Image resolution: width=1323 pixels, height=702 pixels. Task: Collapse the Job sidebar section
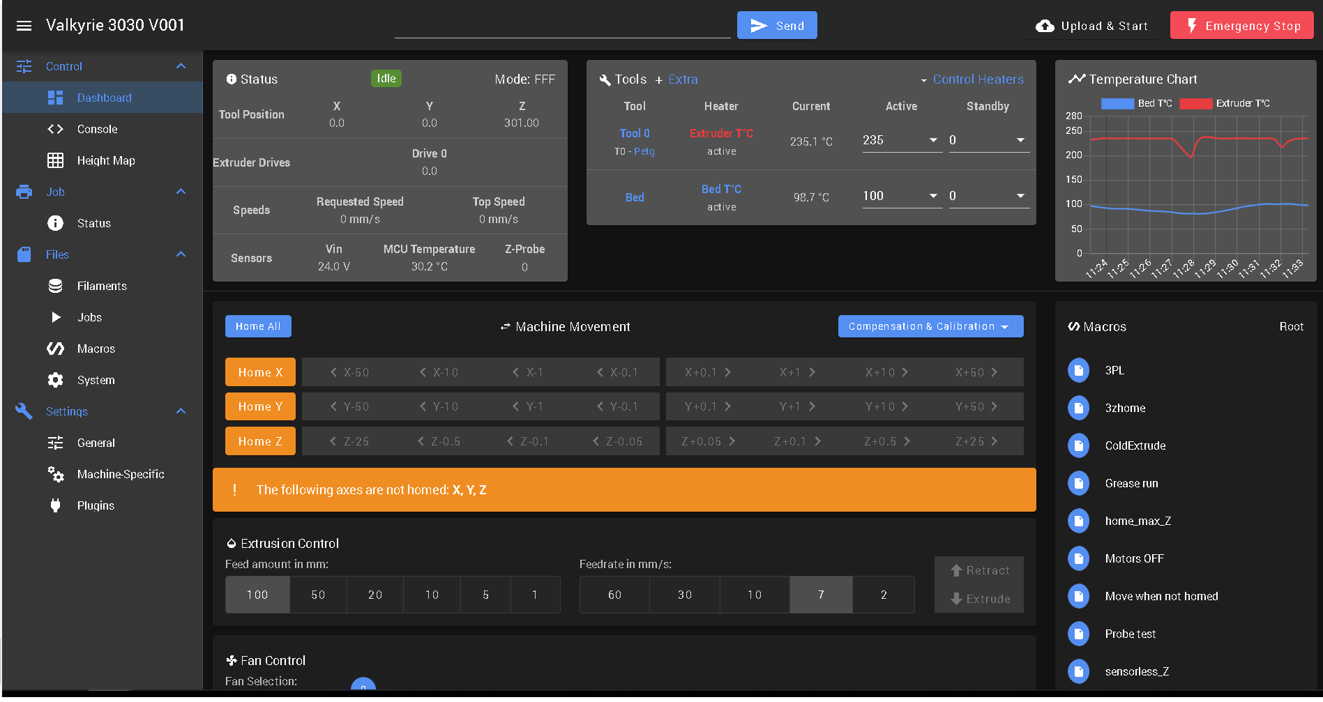[x=181, y=192]
